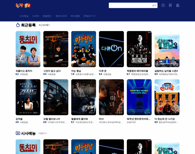Open the 모텔 캘리포니아 poster
195x154 pixels.
pyautogui.click(x=56, y=97)
